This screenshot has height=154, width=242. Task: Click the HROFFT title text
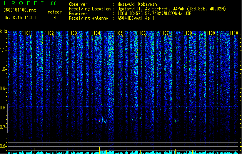click(x=24, y=3)
